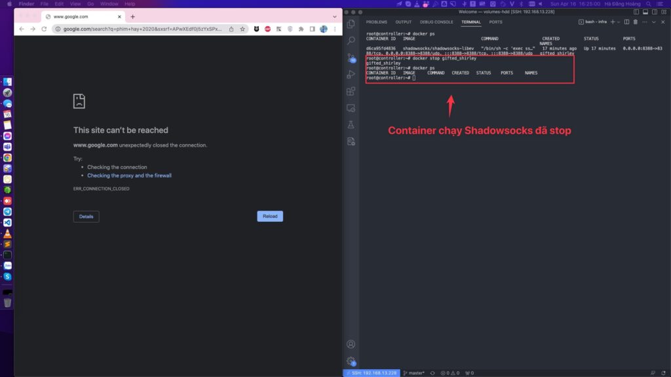Image resolution: width=671 pixels, height=377 pixels.
Task: Switch to the DEBUG CONSOLE tab
Action: pyautogui.click(x=436, y=22)
